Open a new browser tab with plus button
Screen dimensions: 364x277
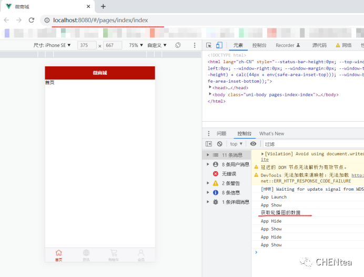tap(103, 6)
